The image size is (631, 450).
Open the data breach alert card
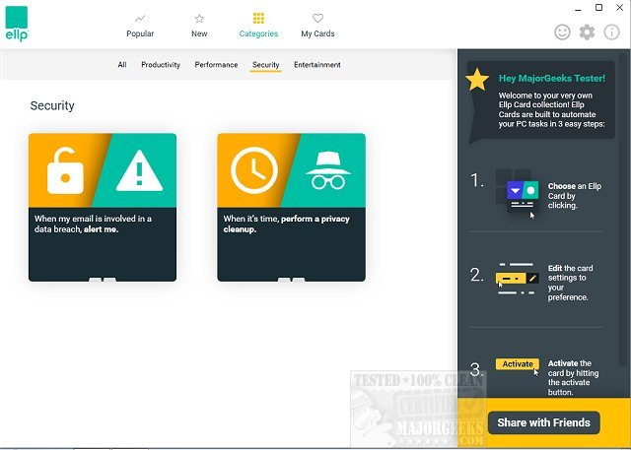tap(103, 208)
